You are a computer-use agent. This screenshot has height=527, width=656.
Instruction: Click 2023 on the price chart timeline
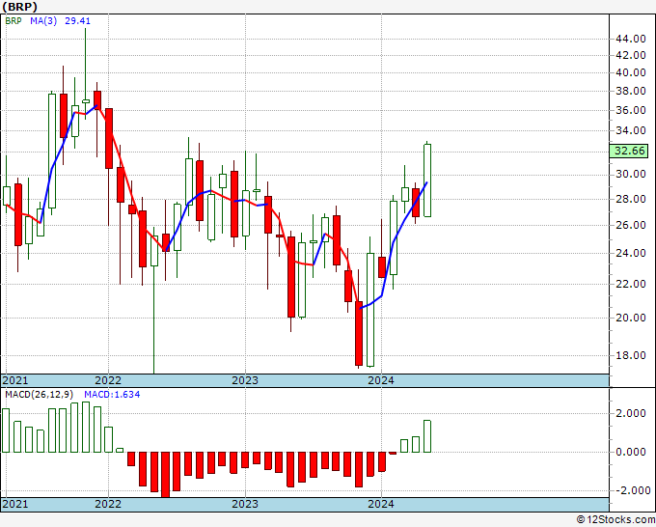click(245, 380)
